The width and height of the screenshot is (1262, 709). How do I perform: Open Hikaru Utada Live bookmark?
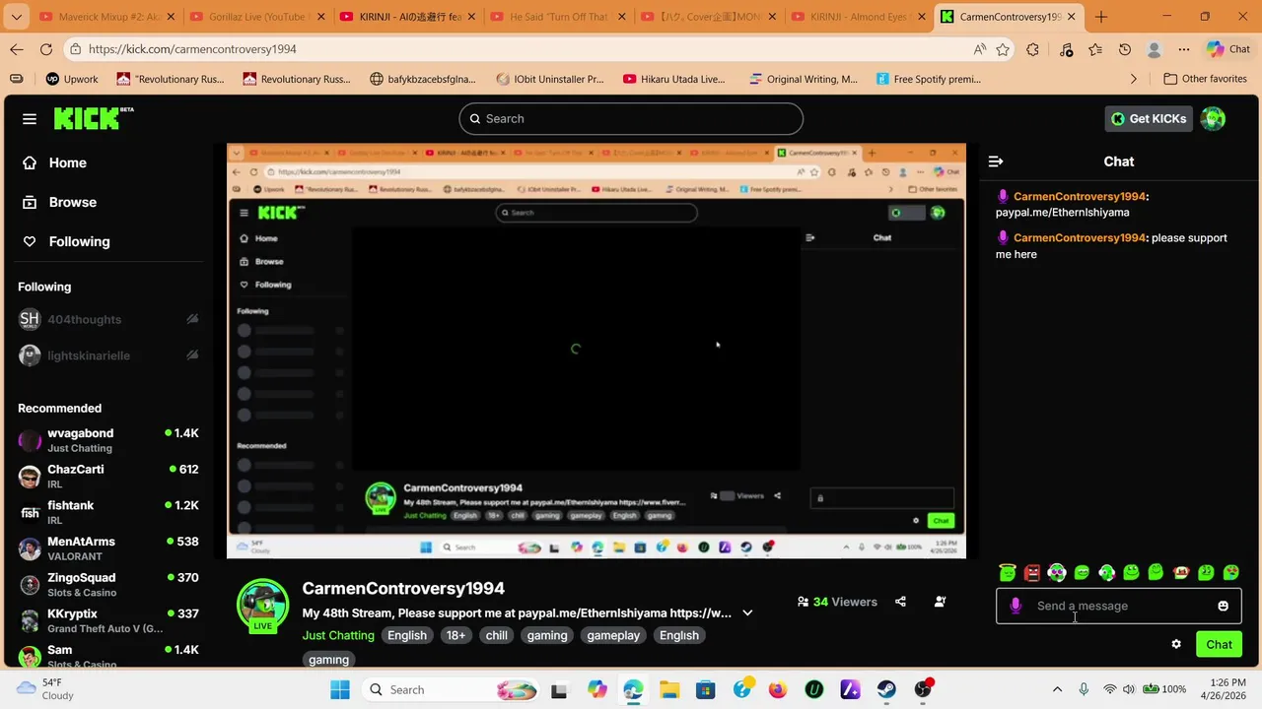674,79
